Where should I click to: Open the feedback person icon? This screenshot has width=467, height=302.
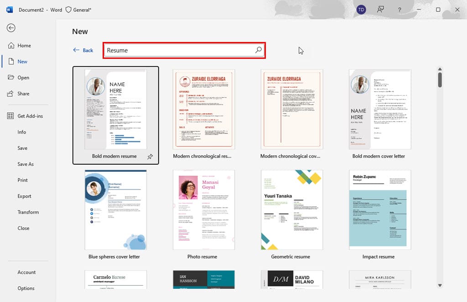point(380,10)
